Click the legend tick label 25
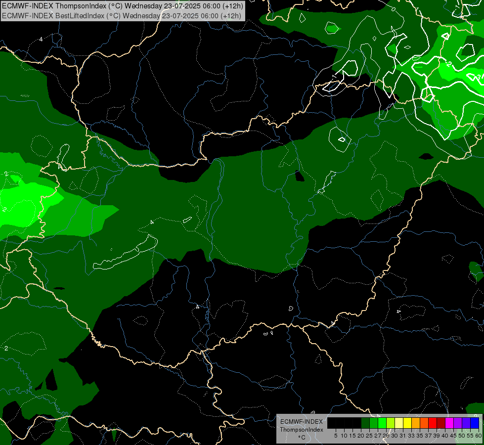Viewport: 484px width, 445px height. pos(369,436)
